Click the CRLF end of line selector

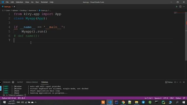[172, 98]
